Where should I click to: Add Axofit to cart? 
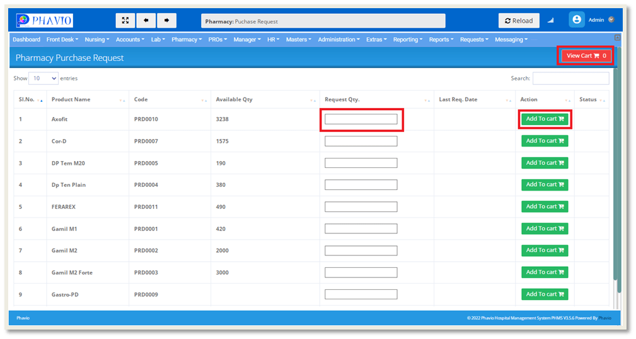tap(545, 119)
